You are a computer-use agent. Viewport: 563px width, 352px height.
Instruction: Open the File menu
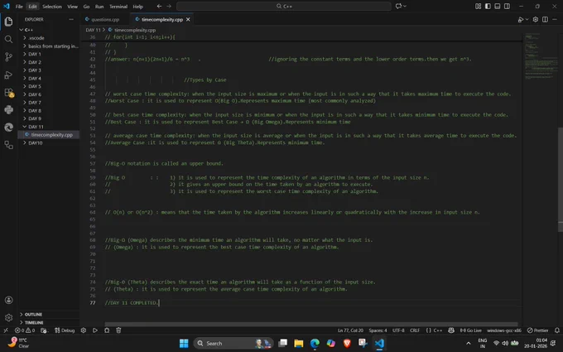[x=19, y=7]
